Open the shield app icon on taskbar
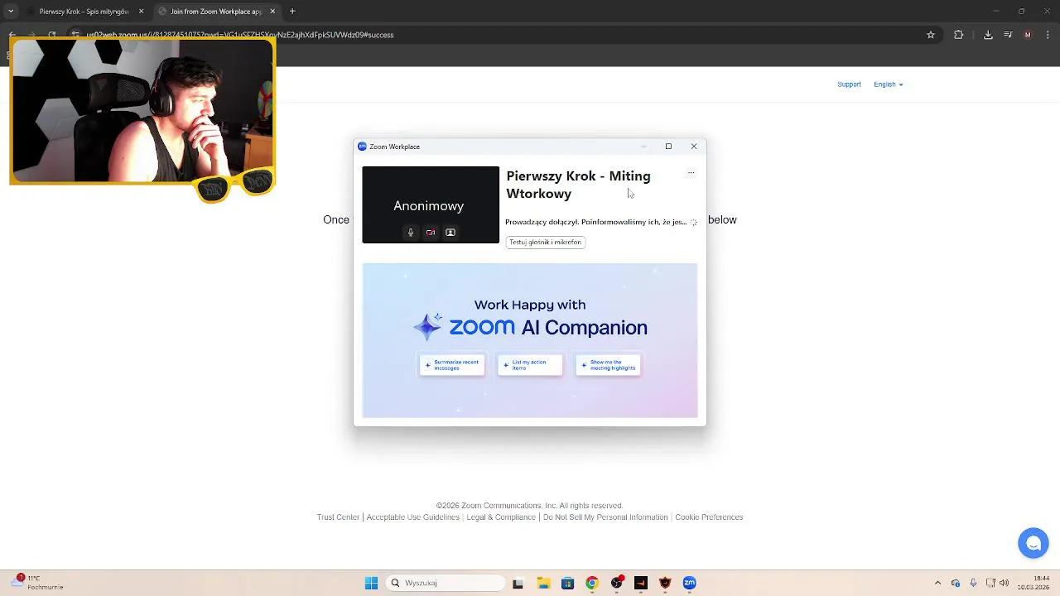The image size is (1060, 596). [665, 583]
